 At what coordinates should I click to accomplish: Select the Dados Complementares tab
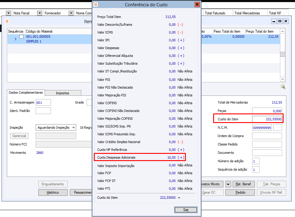(x=26, y=92)
